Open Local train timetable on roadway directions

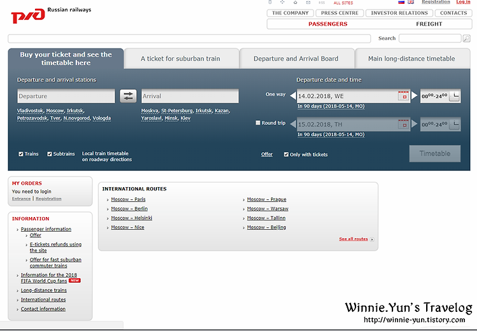(107, 156)
